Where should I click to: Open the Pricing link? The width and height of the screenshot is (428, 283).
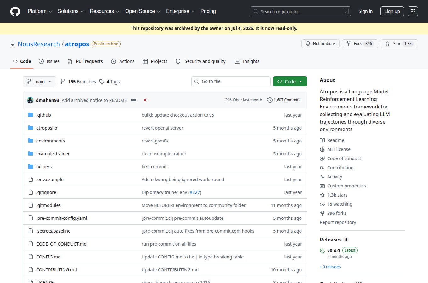[208, 11]
